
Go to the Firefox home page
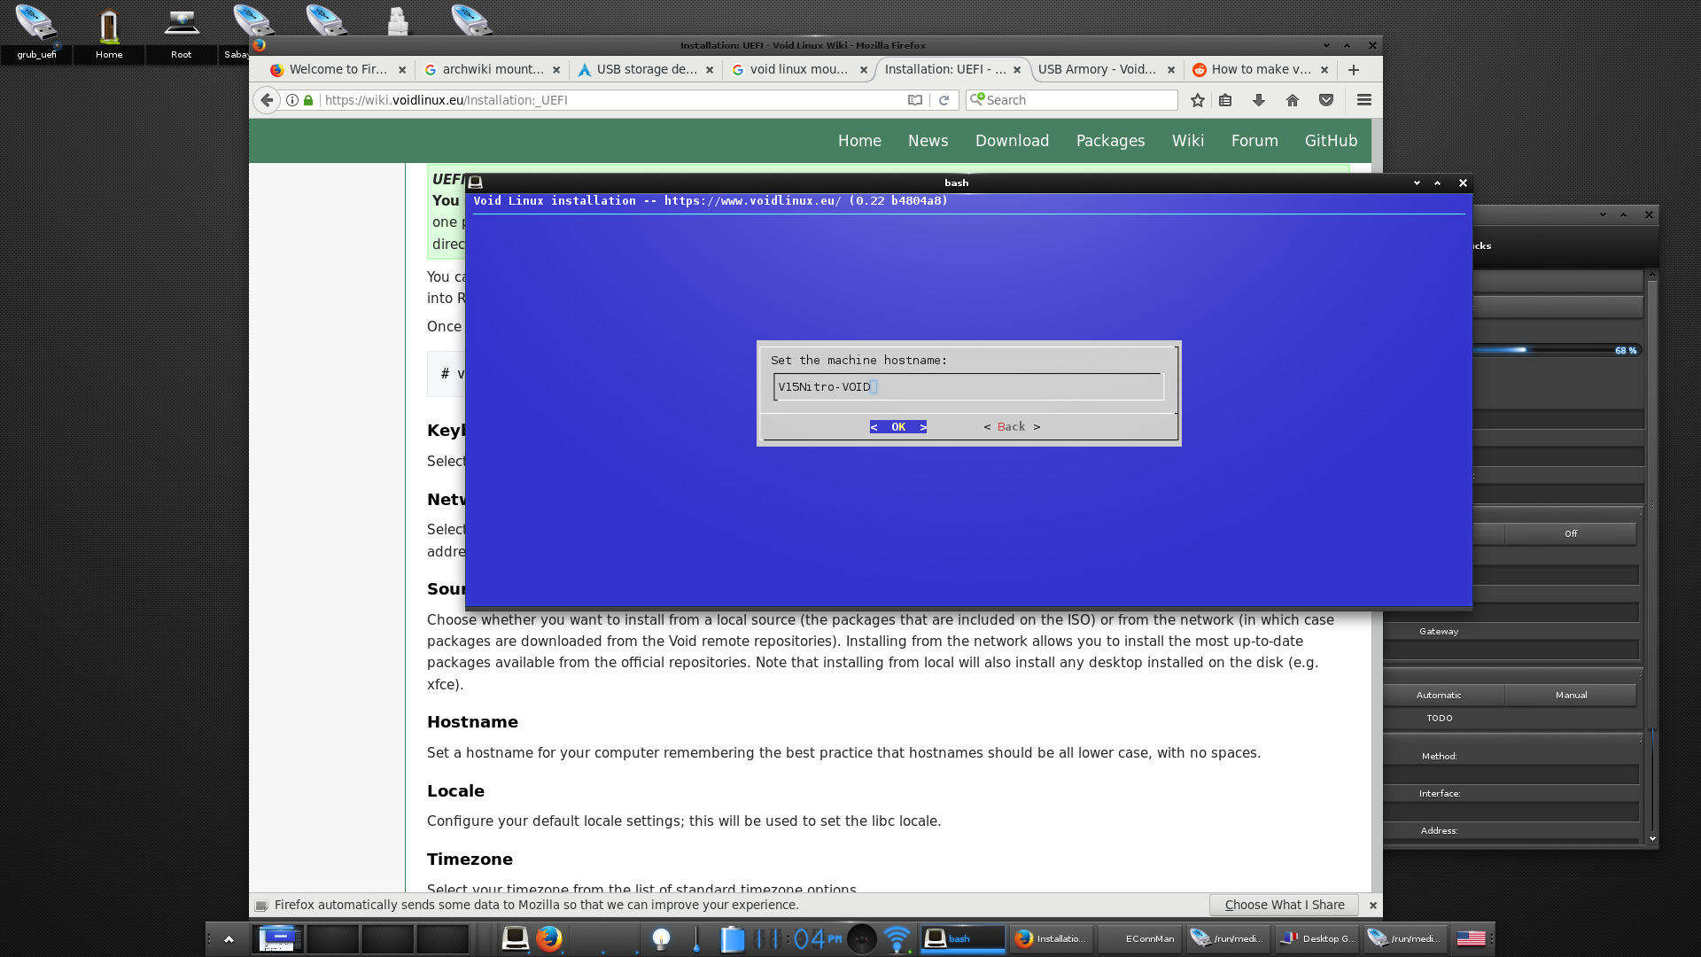1293,100
